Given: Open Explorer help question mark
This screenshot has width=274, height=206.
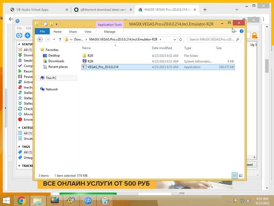Looking at the screenshot, I should point(242,31).
